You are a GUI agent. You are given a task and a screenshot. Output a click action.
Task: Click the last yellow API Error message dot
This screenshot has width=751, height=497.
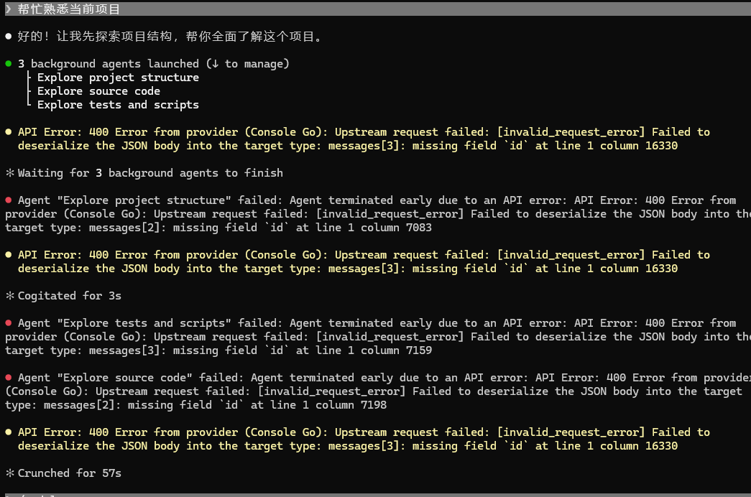click(8, 432)
